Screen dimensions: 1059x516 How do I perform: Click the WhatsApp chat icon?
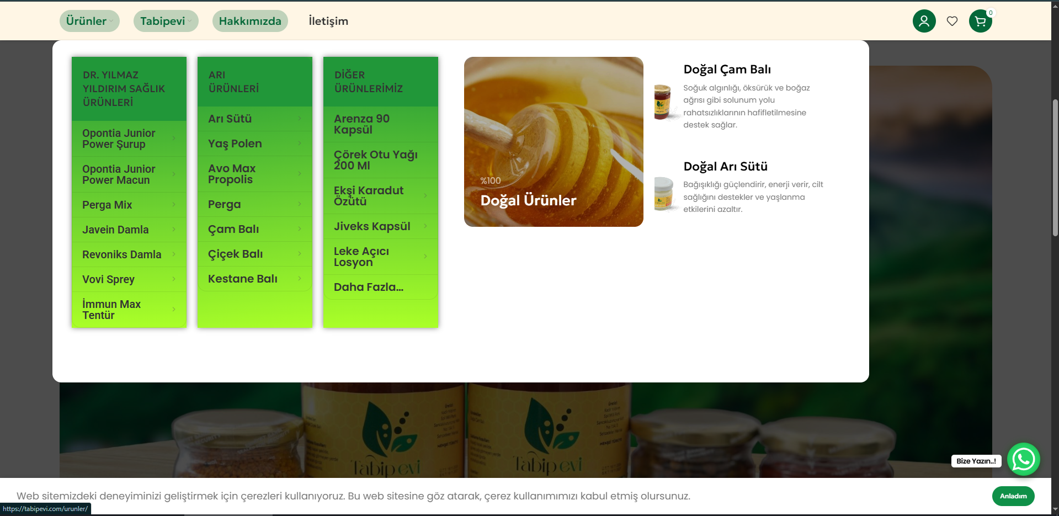click(x=1023, y=459)
